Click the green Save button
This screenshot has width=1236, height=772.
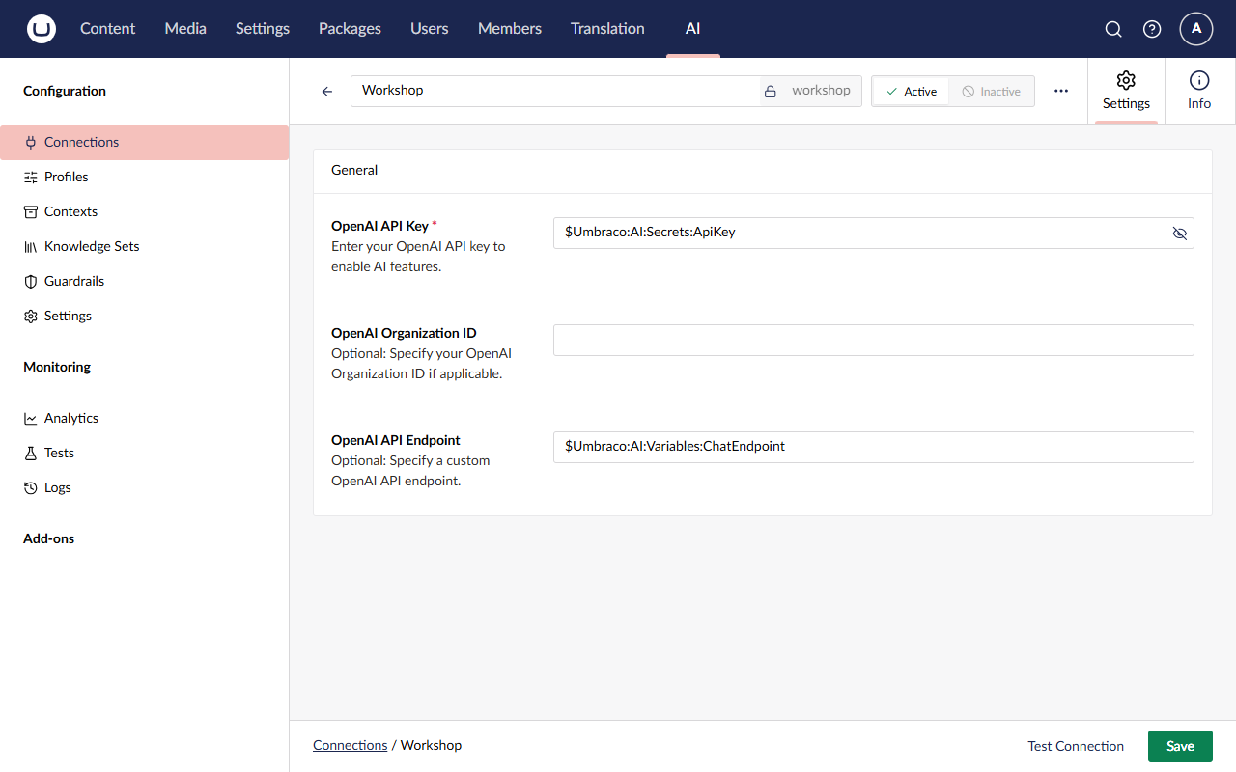(x=1180, y=746)
